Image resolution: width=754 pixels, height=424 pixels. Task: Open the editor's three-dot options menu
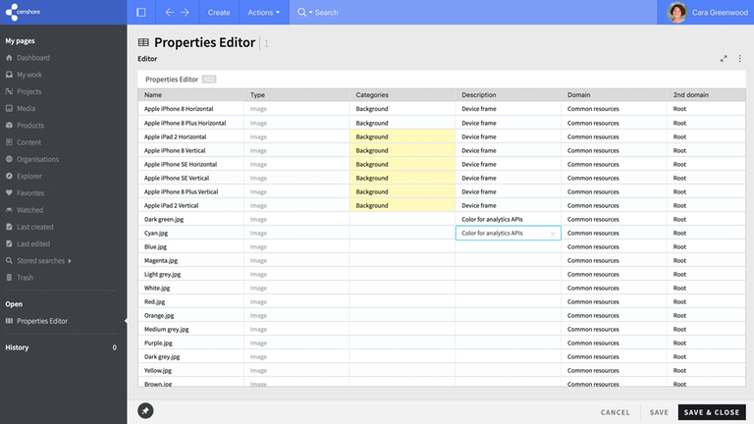739,59
